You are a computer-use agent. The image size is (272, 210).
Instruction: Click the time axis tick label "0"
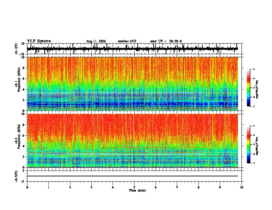point(27,187)
